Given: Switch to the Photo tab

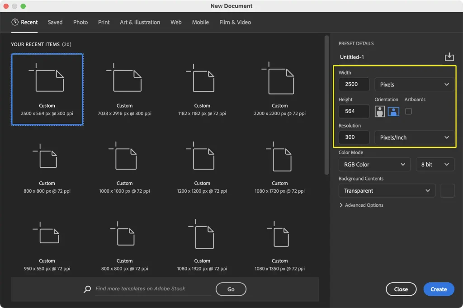Looking at the screenshot, I should [80, 22].
